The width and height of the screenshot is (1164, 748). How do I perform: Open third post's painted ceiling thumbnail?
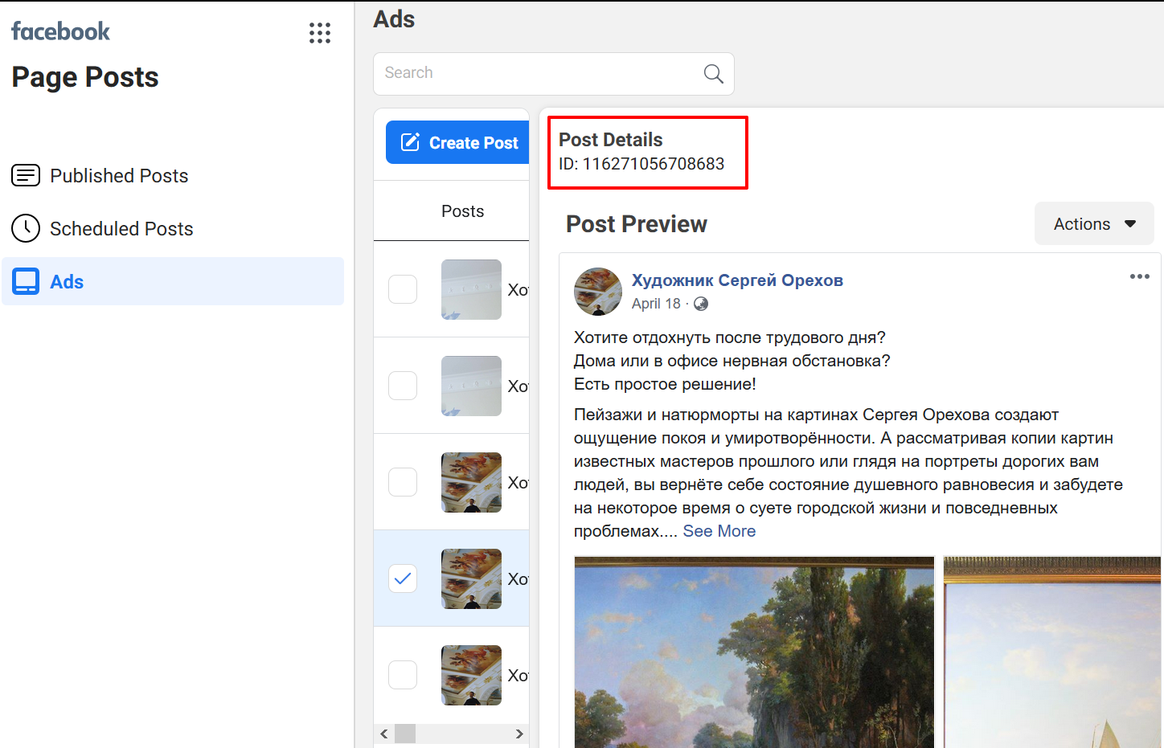coord(471,482)
